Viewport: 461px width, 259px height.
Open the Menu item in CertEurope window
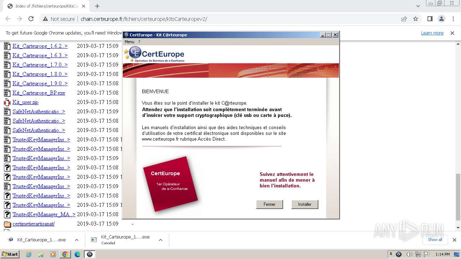pos(129,42)
